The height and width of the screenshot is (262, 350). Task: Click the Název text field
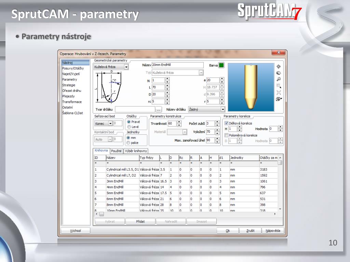(178, 65)
